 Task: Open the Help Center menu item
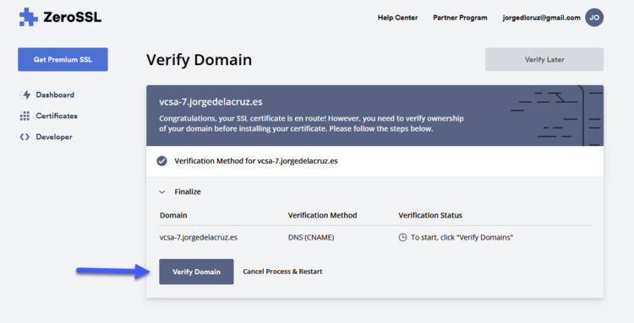tap(397, 18)
